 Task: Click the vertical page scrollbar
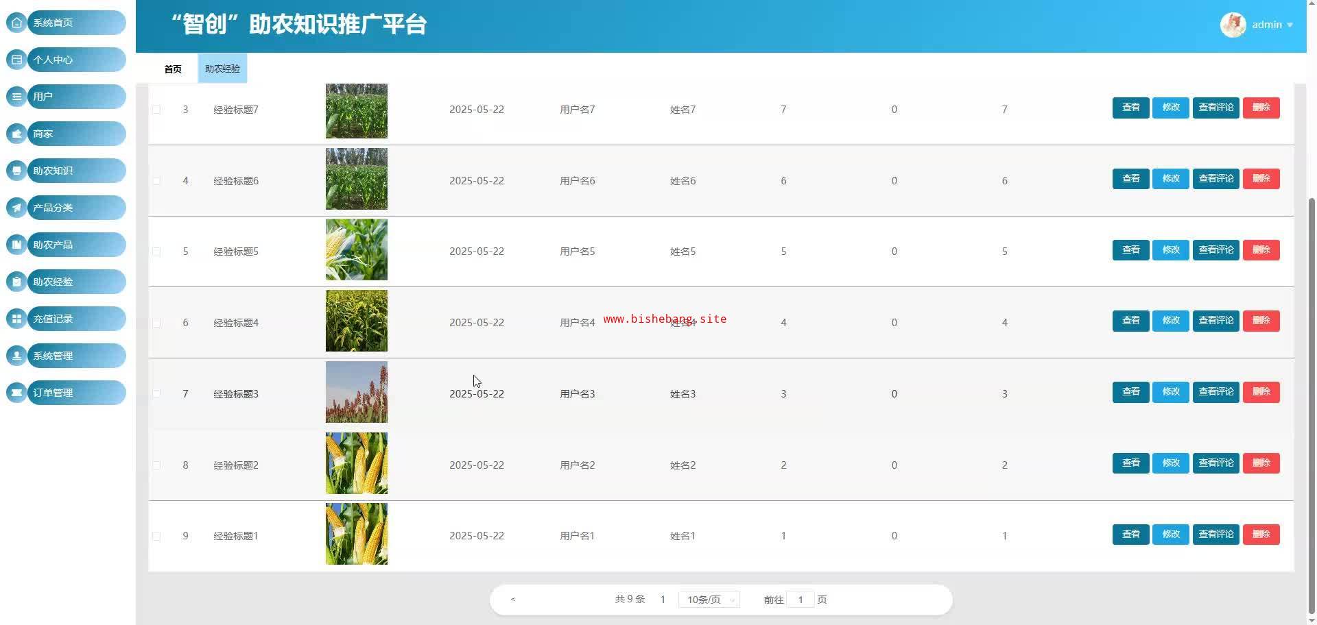pyautogui.click(x=1312, y=404)
